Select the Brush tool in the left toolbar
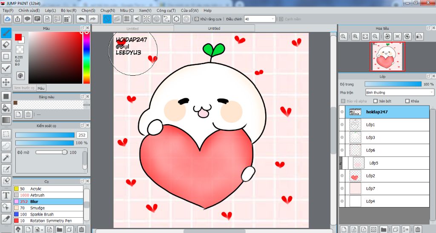Screen dimensions: 436x233 click(x=6, y=33)
